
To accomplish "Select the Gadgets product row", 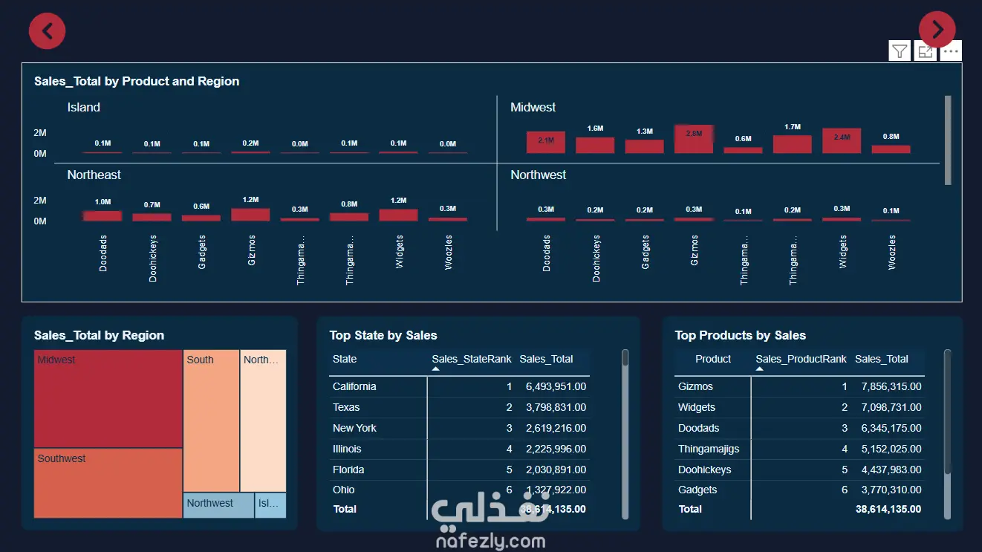I will tap(800, 490).
